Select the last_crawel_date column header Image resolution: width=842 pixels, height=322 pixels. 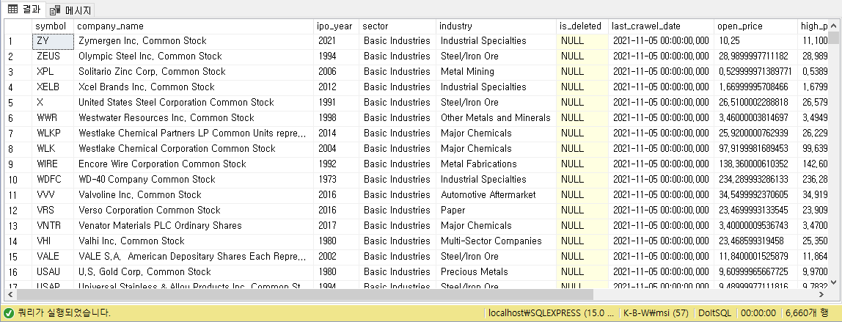coord(661,26)
